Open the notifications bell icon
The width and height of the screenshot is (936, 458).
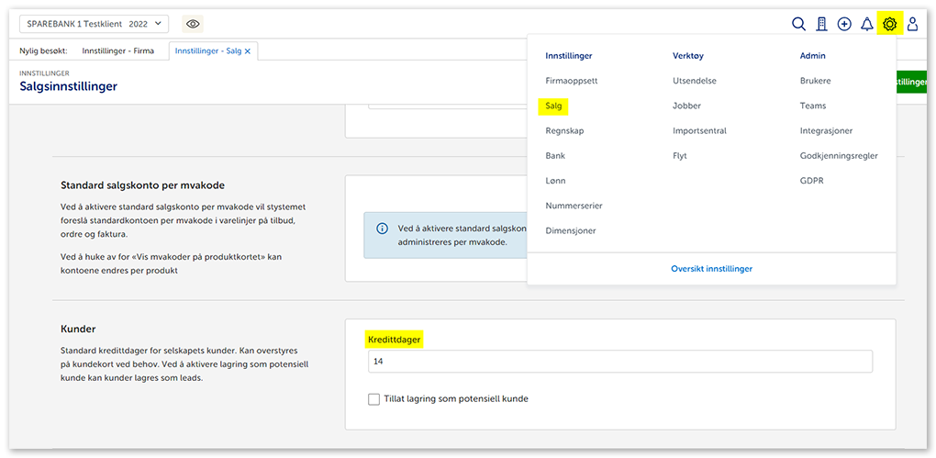[866, 24]
